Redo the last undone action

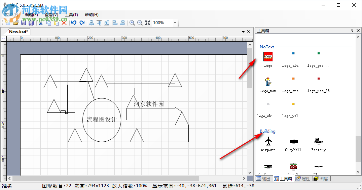(82, 22)
